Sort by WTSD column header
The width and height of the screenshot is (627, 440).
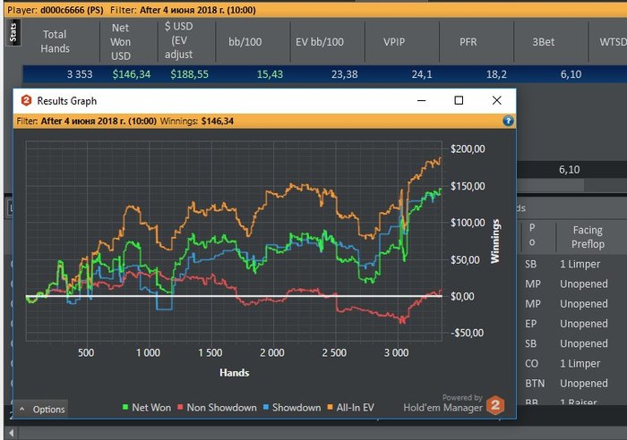click(612, 42)
